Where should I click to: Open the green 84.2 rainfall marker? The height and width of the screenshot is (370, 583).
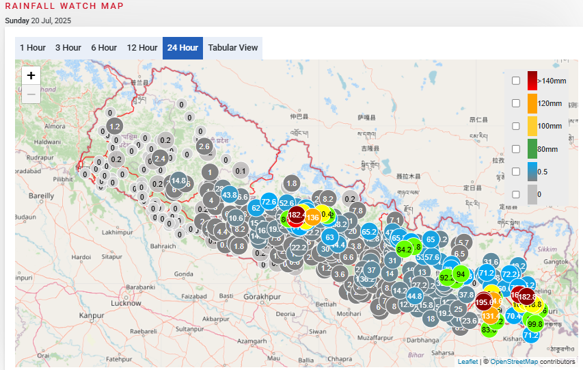(x=404, y=250)
